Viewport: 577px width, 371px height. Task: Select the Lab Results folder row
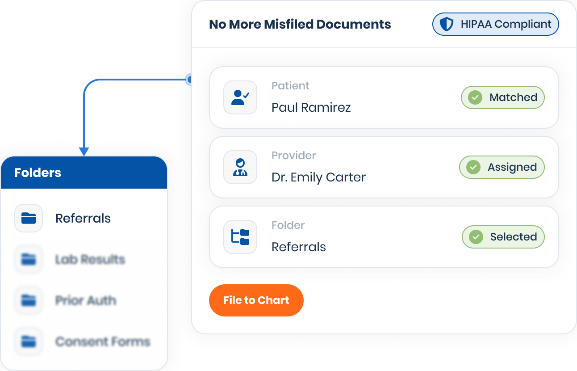tap(84, 259)
